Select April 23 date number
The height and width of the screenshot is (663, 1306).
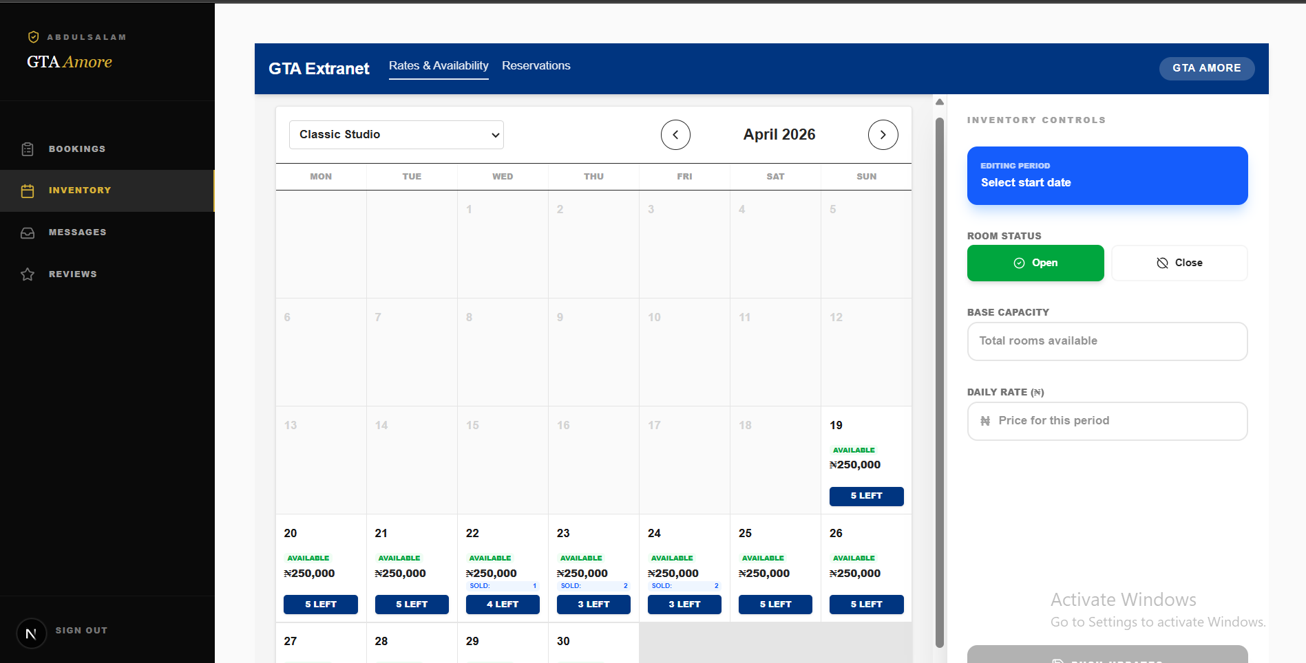563,534
